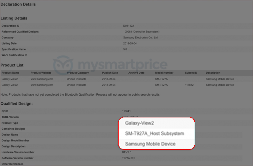The width and height of the screenshot is (253, 166).
Task: Open www.samsung.com link in row with blank Subset ID
Action: click(42, 79)
